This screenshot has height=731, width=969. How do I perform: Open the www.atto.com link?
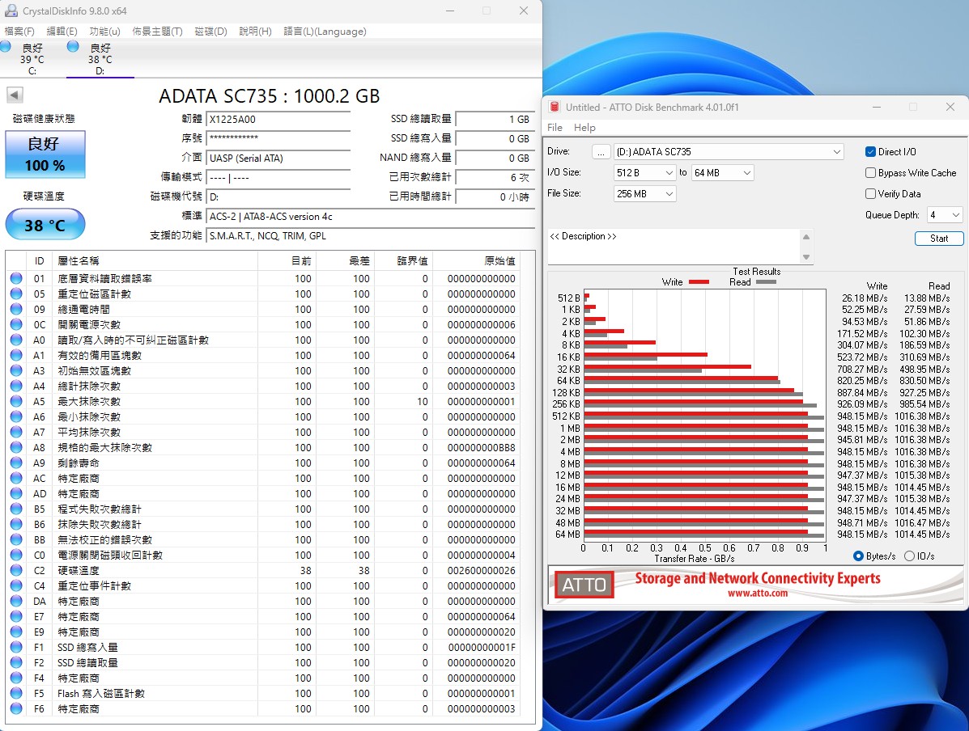tap(758, 594)
